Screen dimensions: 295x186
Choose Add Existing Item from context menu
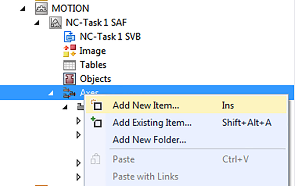coord(152,122)
